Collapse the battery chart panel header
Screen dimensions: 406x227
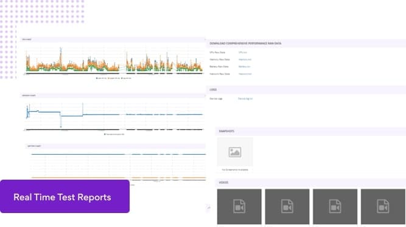116,146
